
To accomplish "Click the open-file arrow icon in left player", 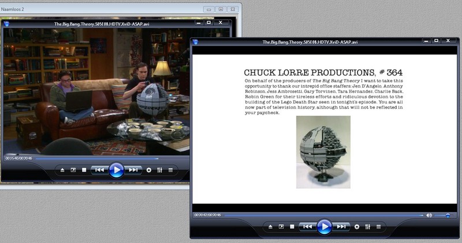I will [x=73, y=170].
